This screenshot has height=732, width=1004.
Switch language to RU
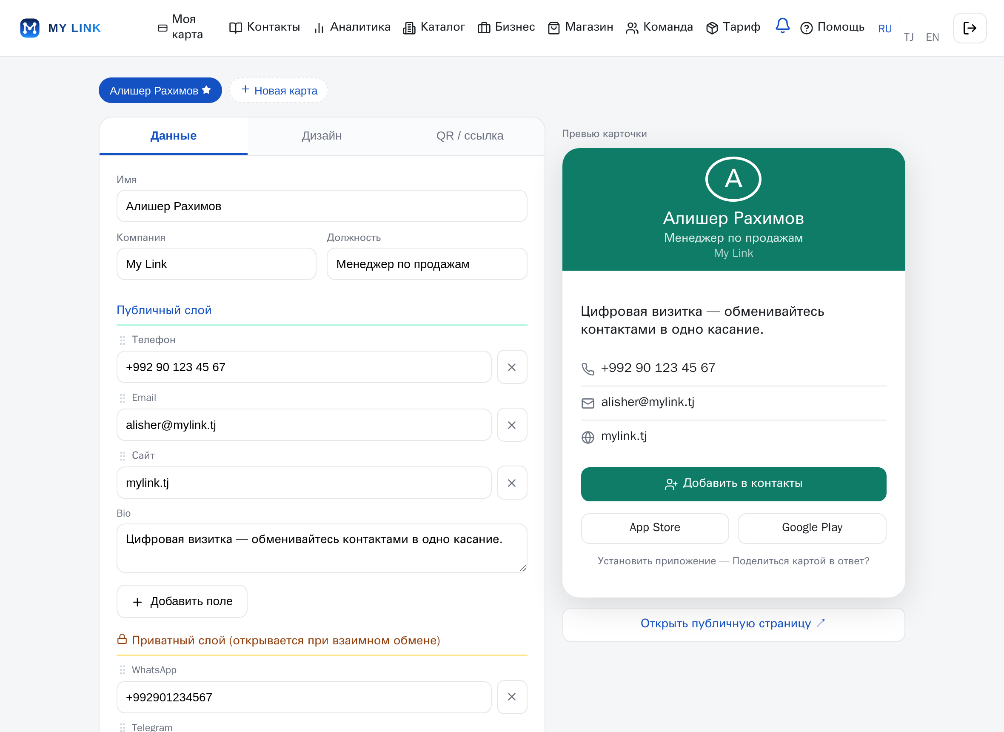[884, 29]
